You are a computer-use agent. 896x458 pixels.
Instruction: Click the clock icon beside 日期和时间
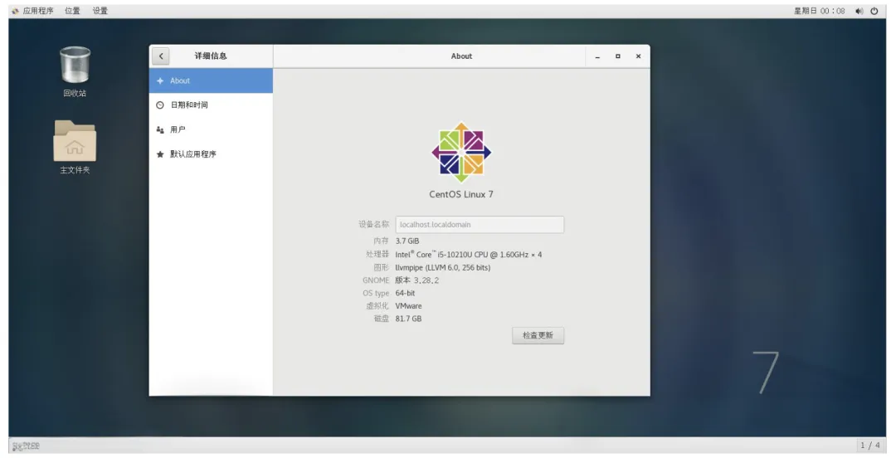(160, 105)
